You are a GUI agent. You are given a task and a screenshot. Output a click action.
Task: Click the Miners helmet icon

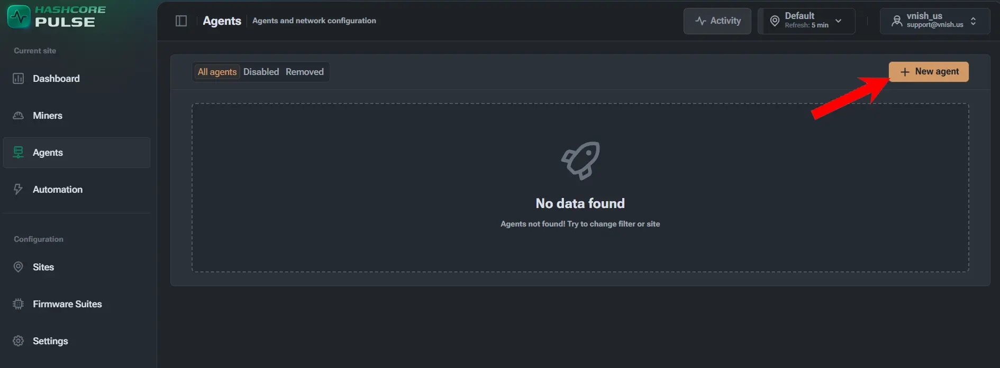19,116
